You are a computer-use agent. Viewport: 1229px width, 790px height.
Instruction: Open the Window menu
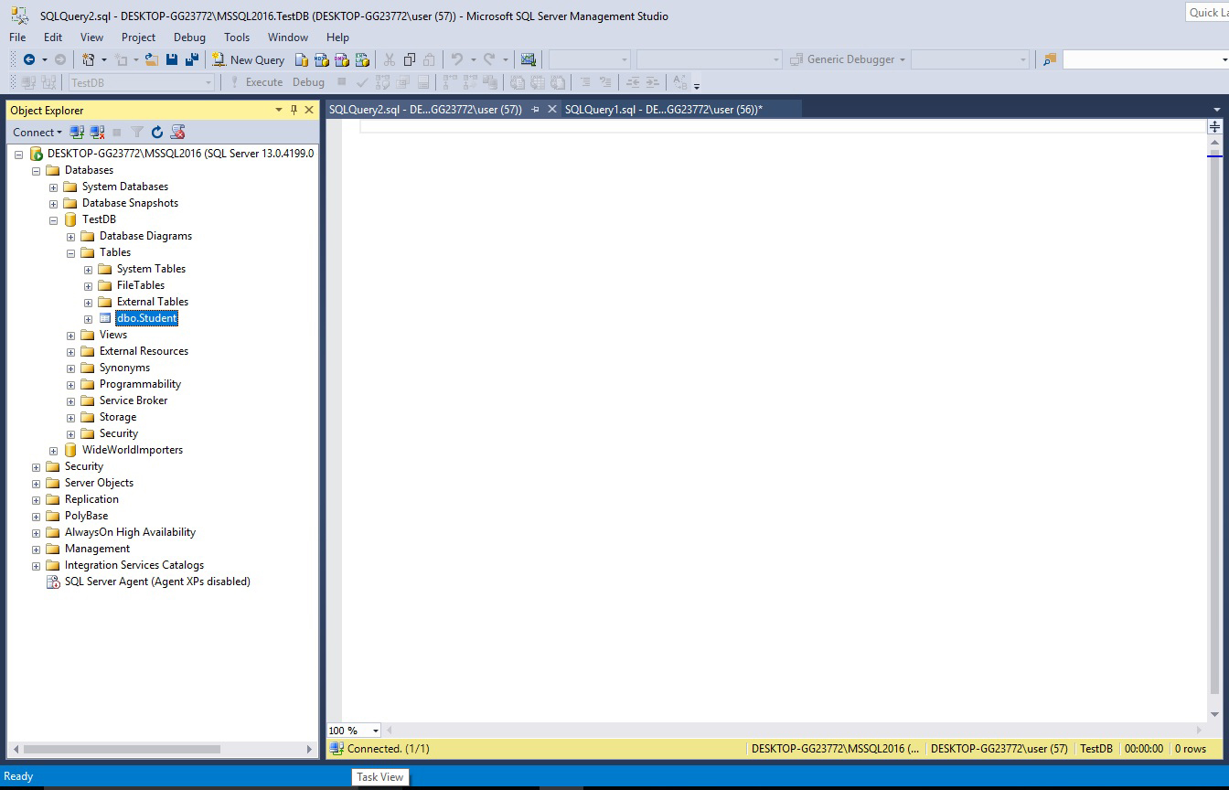288,37
